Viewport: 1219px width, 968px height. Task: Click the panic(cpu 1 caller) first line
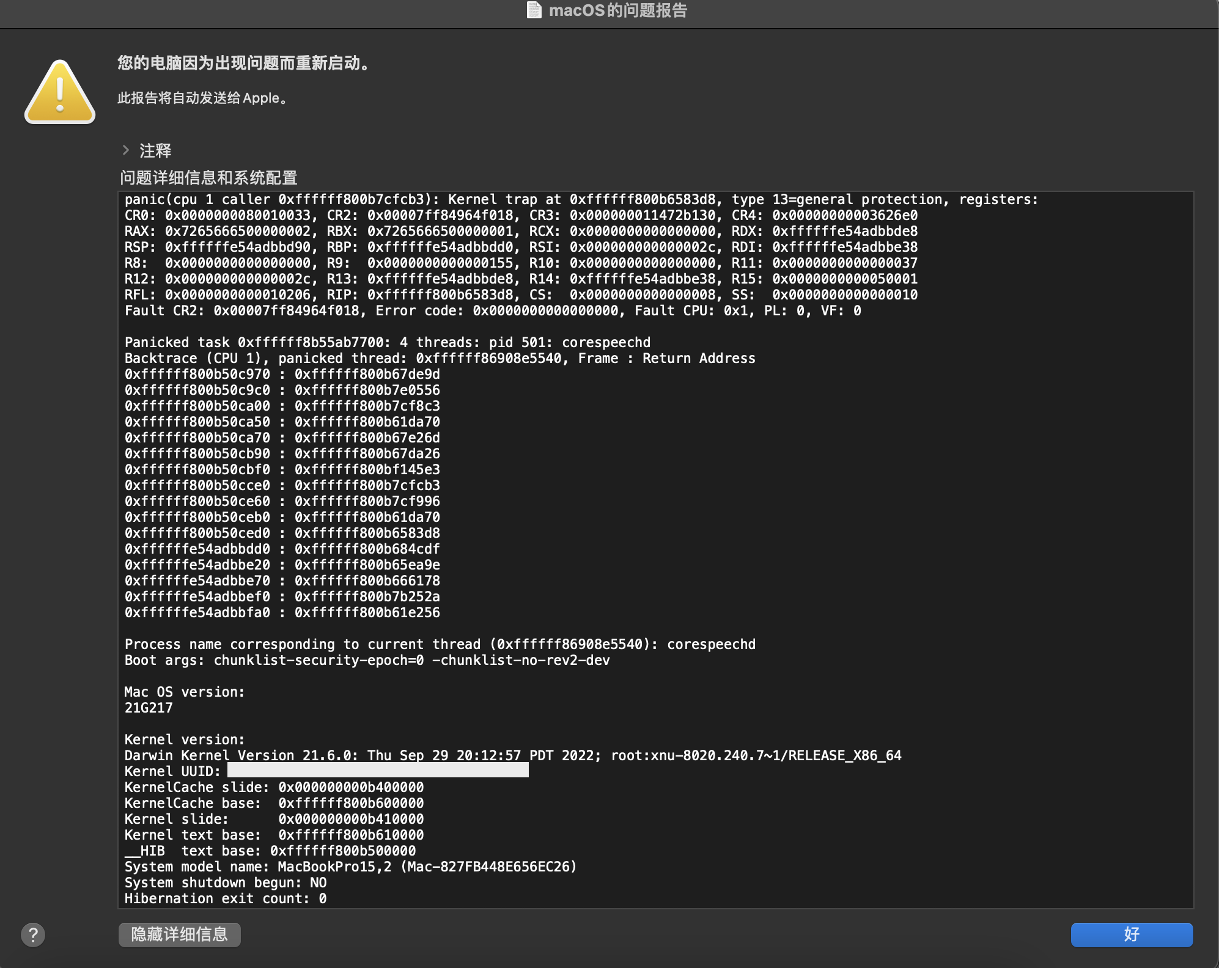tap(581, 199)
